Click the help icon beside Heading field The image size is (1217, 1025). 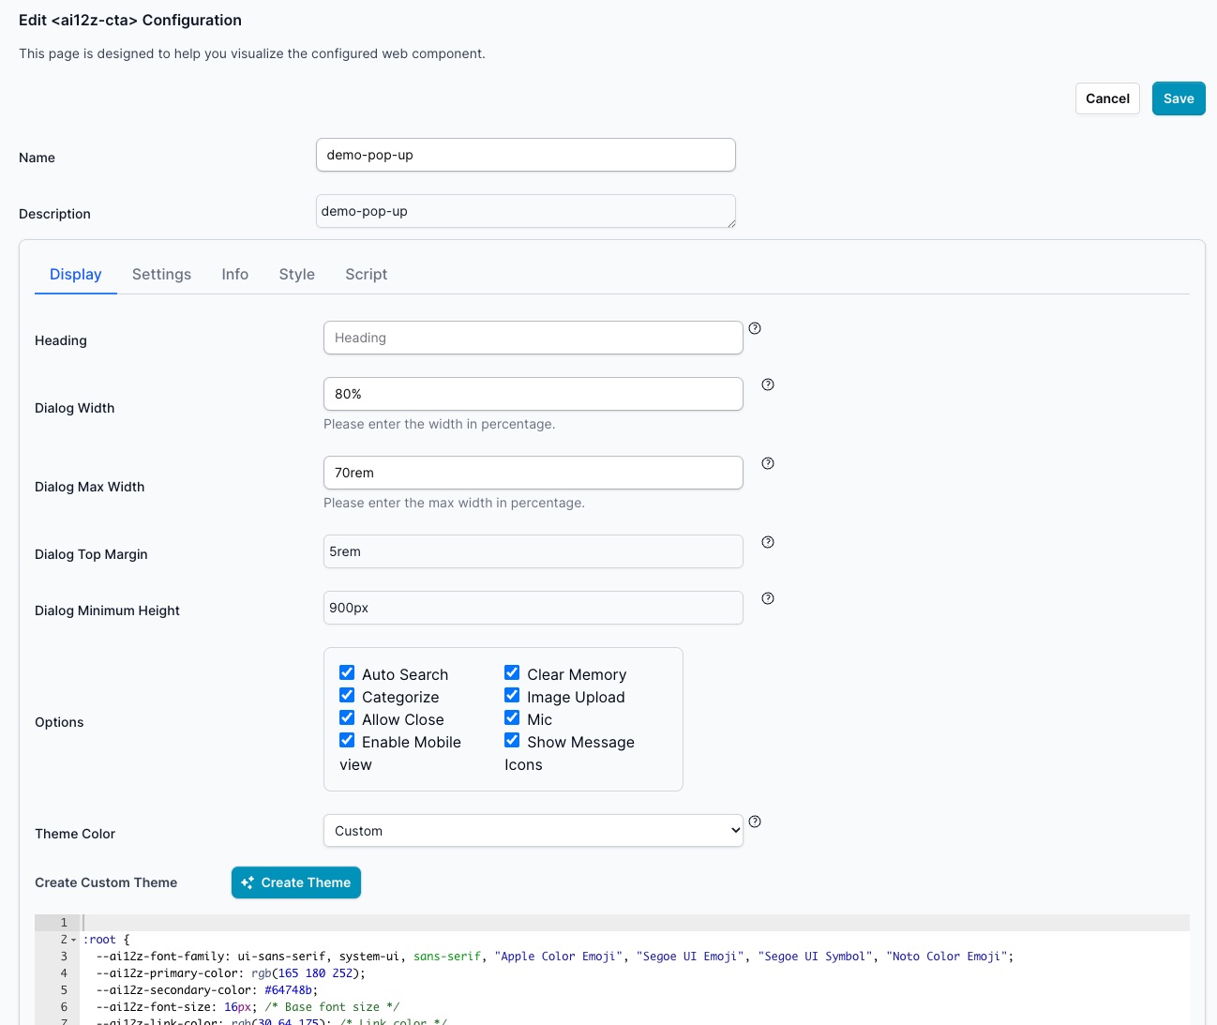click(x=756, y=329)
